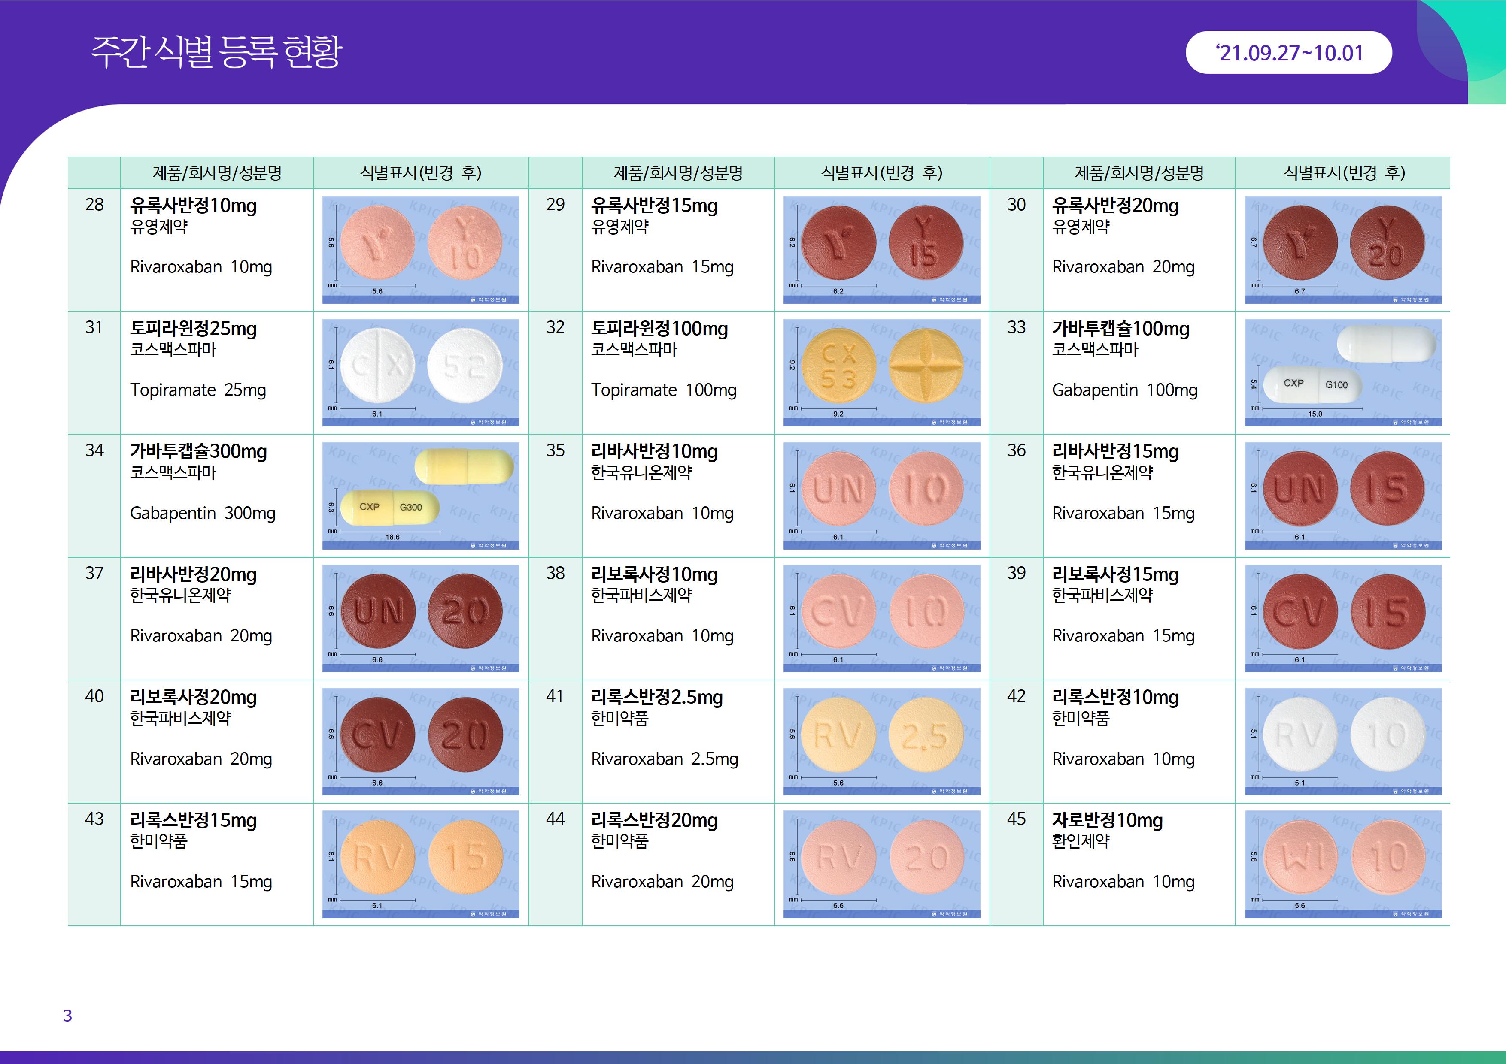
Task: Click the rightmost 식별표시(변경 후) column header
Action: coord(1343,173)
